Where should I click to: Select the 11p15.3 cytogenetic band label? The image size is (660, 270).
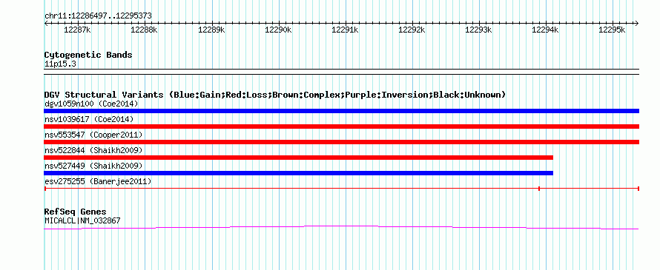pos(60,64)
